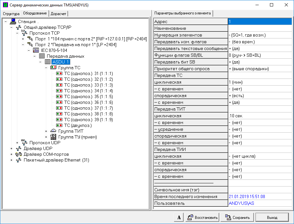Click the ASDU 1 node icon
294x224 pixels.
[x=48, y=62]
